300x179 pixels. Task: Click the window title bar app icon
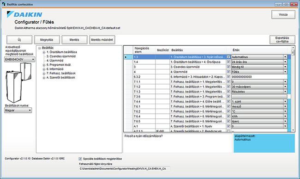(x=3, y=4)
